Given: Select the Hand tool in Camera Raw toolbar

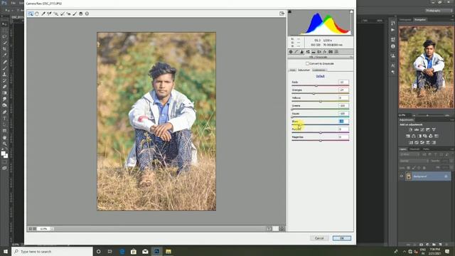Looking at the screenshot, I should point(37,14).
